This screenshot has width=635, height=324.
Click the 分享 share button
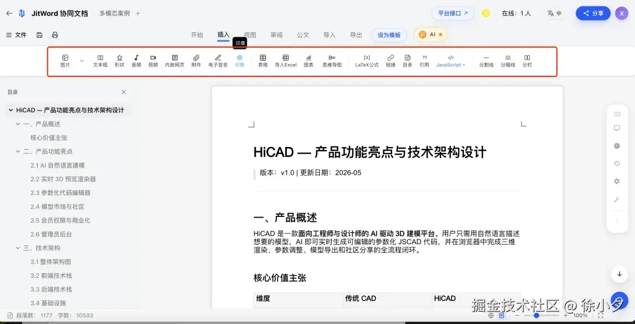593,14
